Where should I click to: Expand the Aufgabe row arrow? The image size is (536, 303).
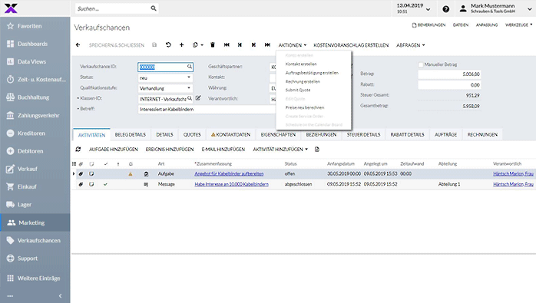[74, 174]
